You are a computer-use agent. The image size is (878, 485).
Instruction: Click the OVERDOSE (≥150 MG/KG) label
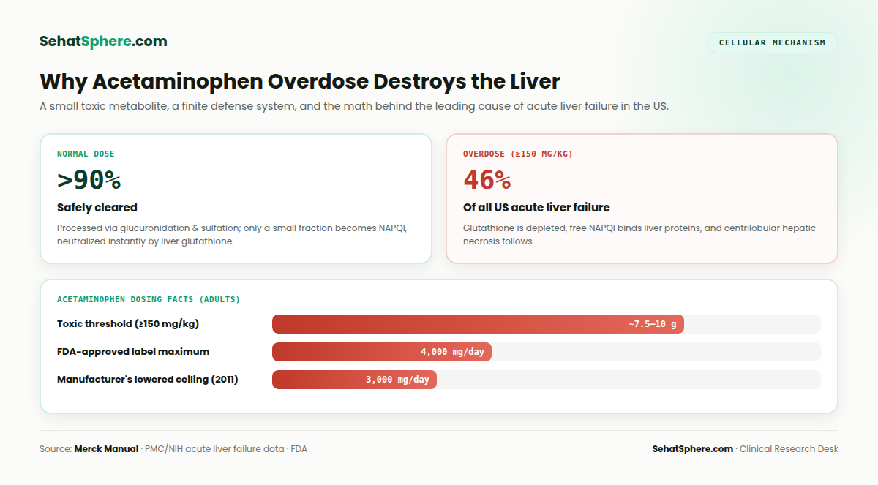pos(518,154)
